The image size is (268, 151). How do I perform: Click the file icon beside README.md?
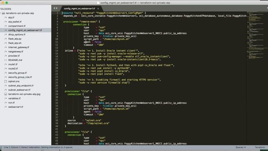coord(5,60)
